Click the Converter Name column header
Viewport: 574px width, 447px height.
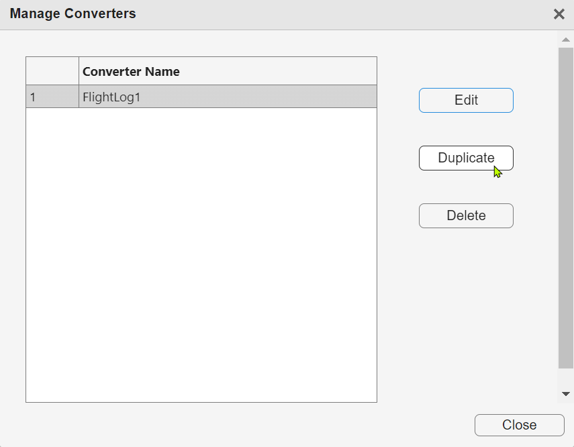[x=131, y=72]
